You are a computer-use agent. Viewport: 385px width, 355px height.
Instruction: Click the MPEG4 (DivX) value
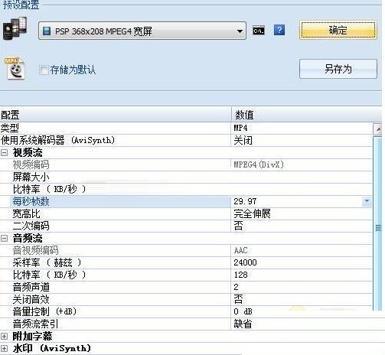coord(259,164)
